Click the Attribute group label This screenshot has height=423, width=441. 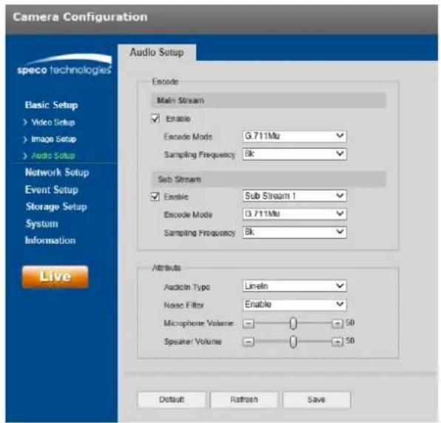click(166, 267)
